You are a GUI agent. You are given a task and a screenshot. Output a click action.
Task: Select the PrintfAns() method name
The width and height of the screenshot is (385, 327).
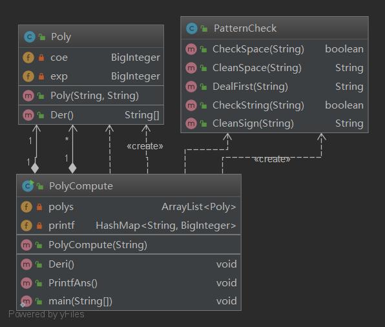[73, 283]
